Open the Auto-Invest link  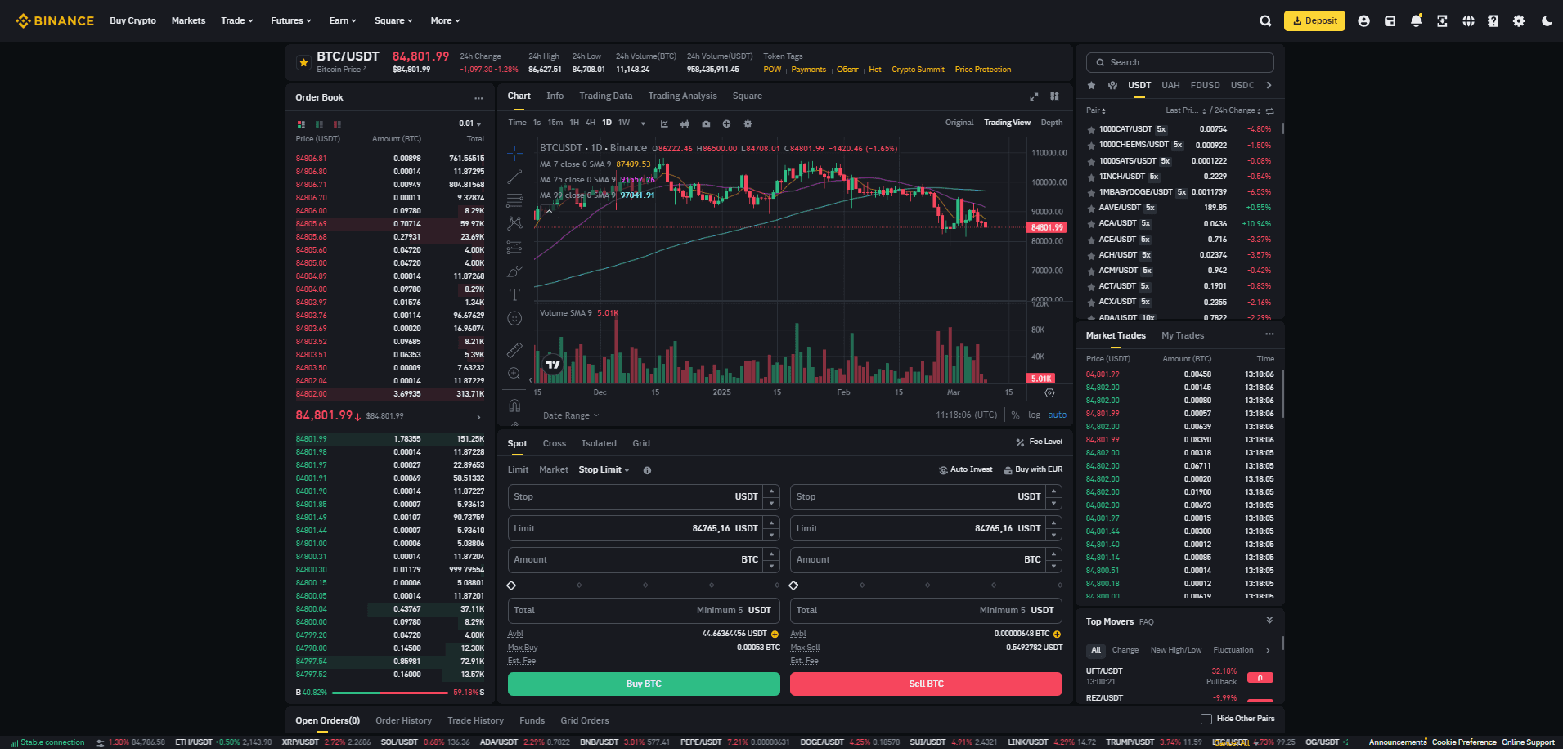tap(966, 469)
